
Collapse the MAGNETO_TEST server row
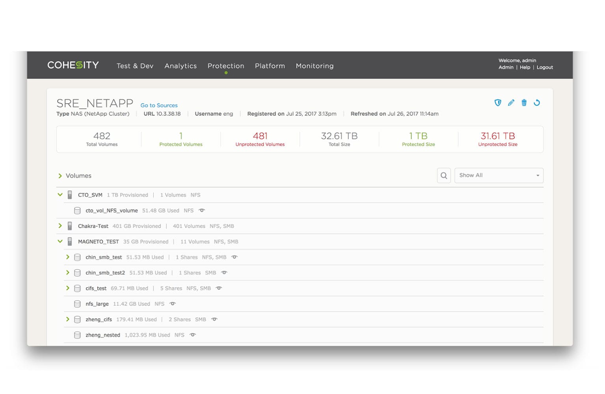pyautogui.click(x=60, y=242)
